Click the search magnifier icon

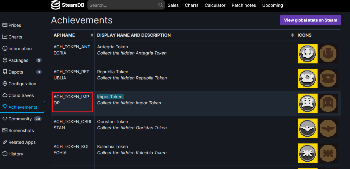161,5
